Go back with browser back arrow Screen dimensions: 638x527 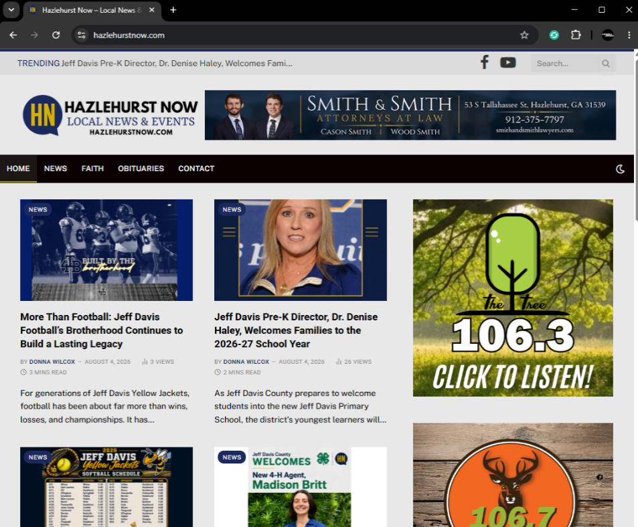tap(13, 35)
